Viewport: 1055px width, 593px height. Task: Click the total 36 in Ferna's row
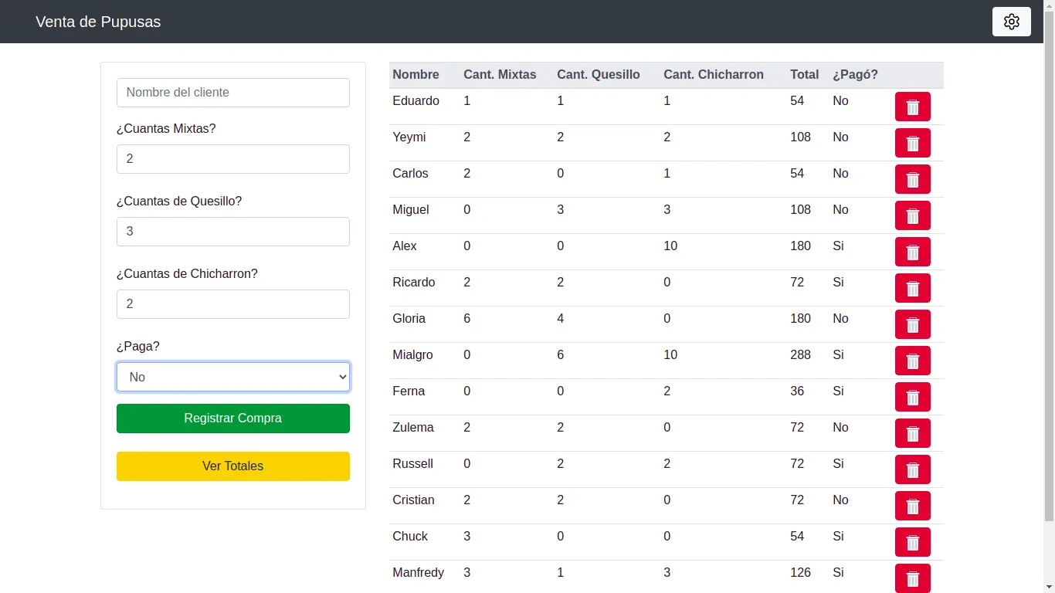click(797, 391)
